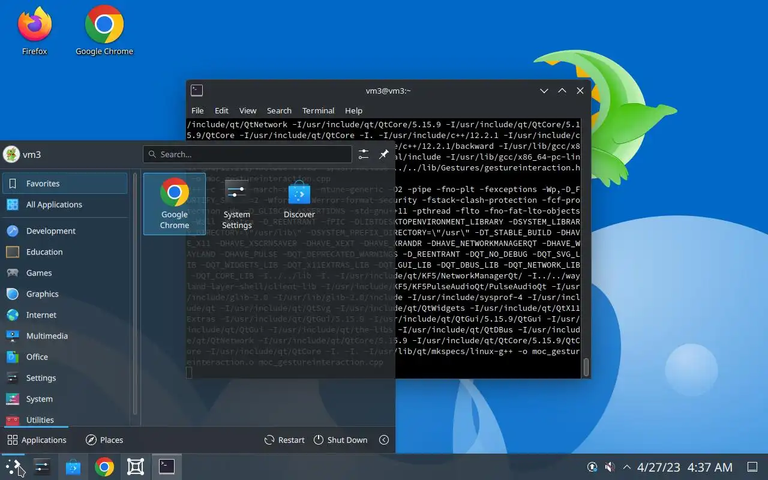This screenshot has height=480, width=768.
Task: Open the Development category
Action: click(65, 231)
